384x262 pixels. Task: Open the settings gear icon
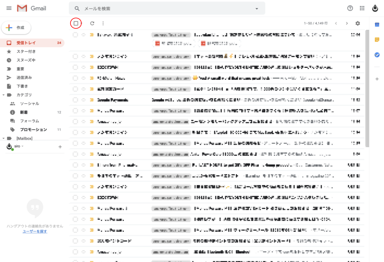358,23
